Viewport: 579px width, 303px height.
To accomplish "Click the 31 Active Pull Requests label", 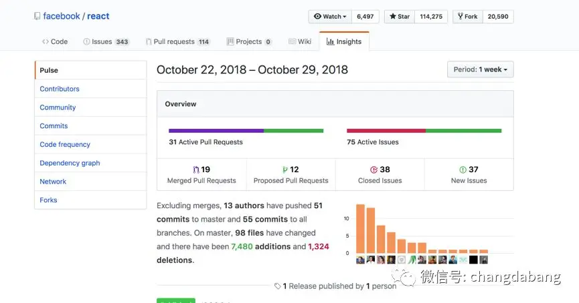I will 205,142.
